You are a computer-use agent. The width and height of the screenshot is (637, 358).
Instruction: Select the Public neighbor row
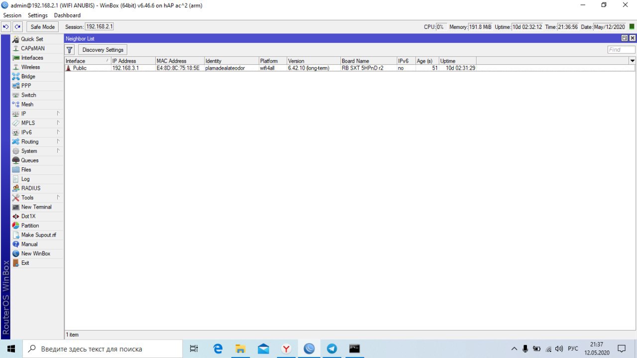coord(349,68)
